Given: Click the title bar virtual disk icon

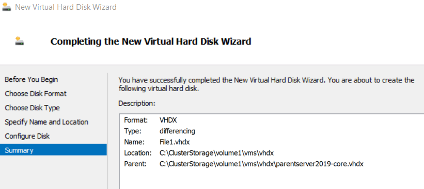Looking at the screenshot, I should pos(6,7).
